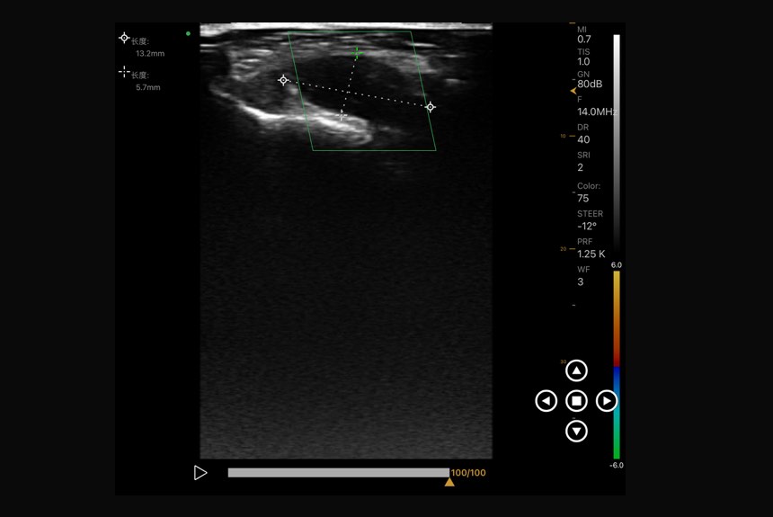Viewport: 773px width, 517px height.
Task: Click the center stop square button
Action: (x=576, y=401)
